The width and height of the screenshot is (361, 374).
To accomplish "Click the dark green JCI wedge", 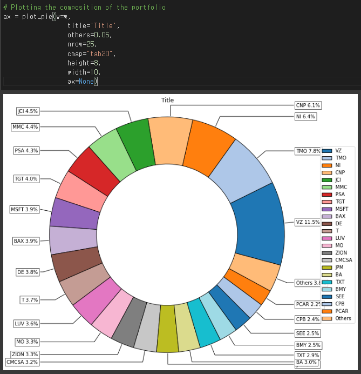I will [137, 144].
